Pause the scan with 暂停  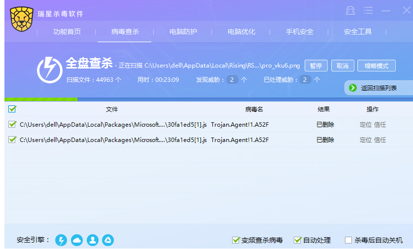coord(316,66)
